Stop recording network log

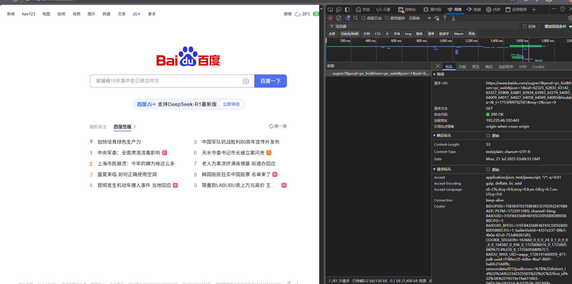[x=330, y=18]
